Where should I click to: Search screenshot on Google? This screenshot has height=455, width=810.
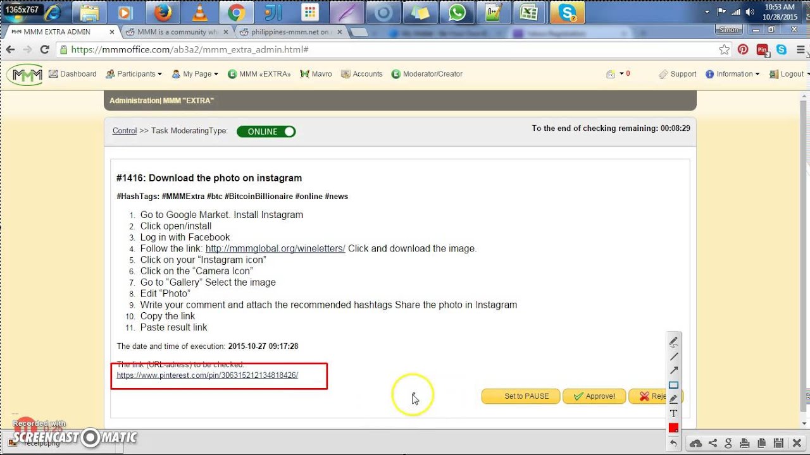728,443
